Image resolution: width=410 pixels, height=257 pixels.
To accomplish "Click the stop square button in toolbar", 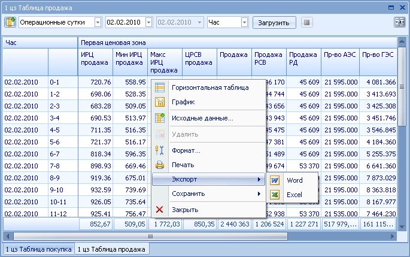I will click(306, 22).
